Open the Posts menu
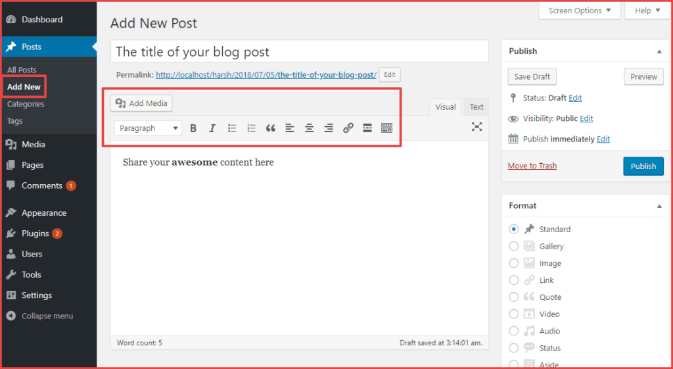The height and width of the screenshot is (369, 673). (x=48, y=47)
